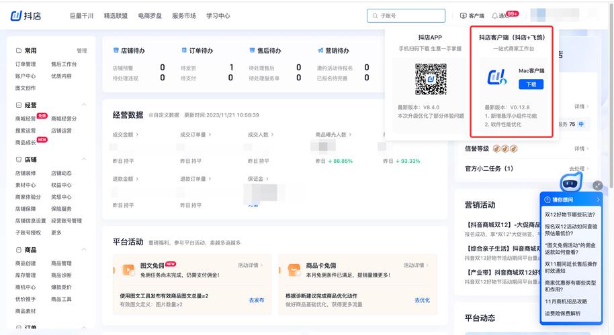Open 精选联盟 in top navigation
This screenshot has width=614, height=335.
click(116, 15)
